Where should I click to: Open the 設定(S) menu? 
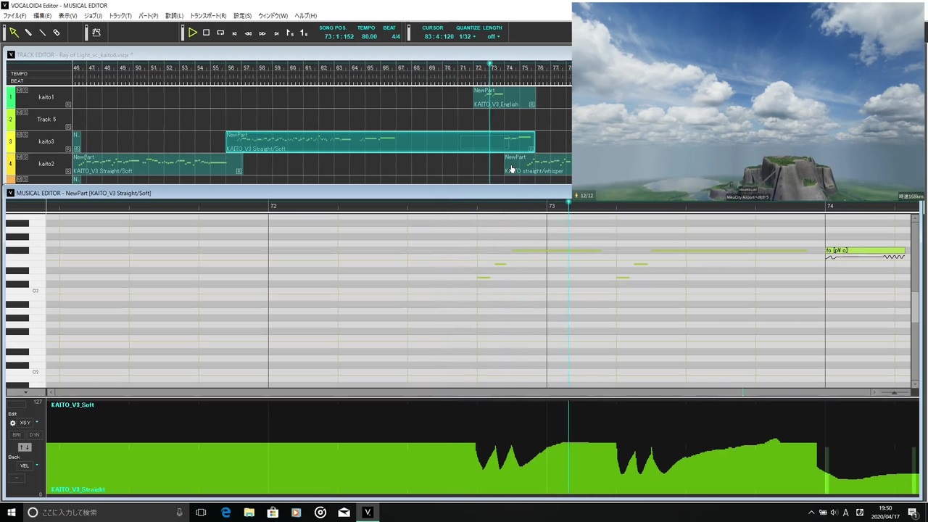click(x=242, y=16)
